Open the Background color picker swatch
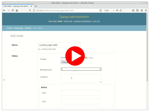Image resolution: width=150 pixels, height=112 pixels. click(81, 69)
